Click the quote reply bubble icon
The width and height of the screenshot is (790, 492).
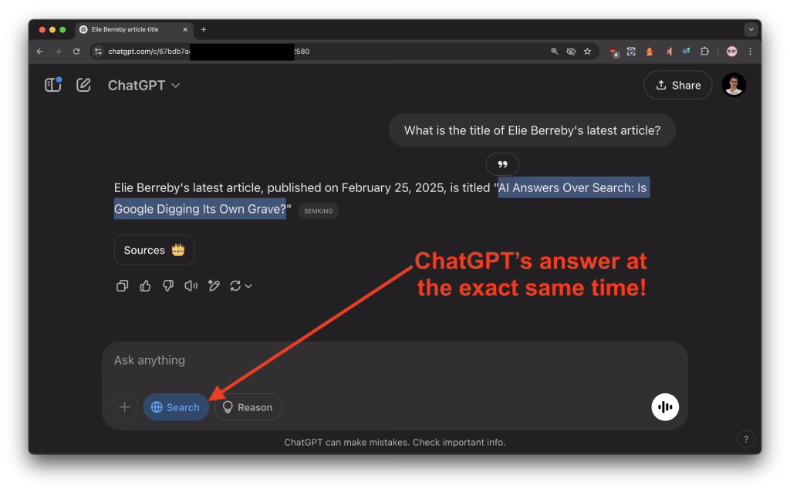pos(502,164)
